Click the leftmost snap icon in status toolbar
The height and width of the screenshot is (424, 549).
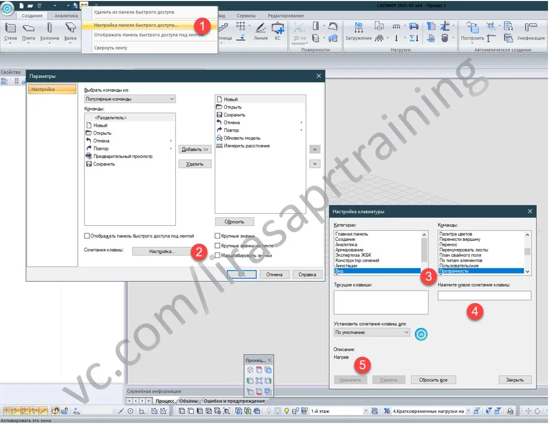pyautogui.click(x=7, y=411)
